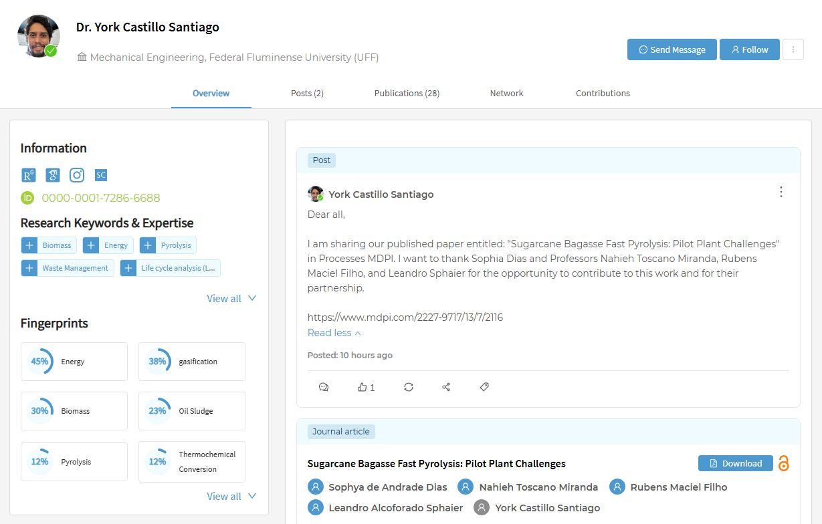Click the gasification 38% fingerprint card
The width and height of the screenshot is (822, 524).
192,362
